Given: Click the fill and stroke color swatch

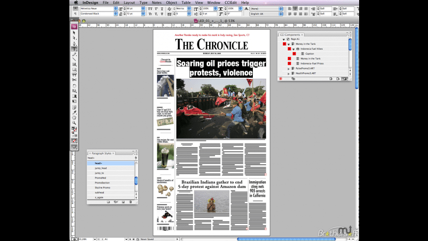Looking at the screenshot, I should tap(74, 129).
